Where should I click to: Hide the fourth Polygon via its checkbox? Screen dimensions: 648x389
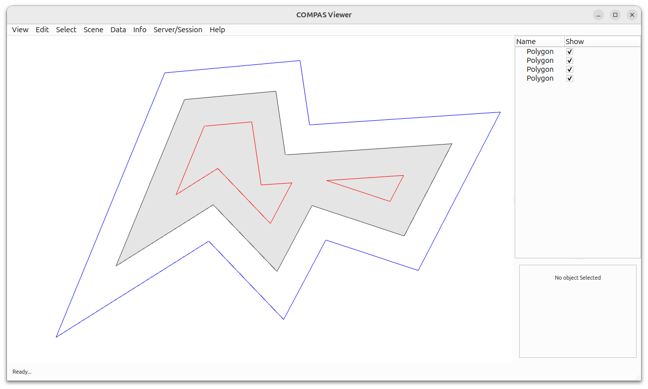(x=569, y=78)
